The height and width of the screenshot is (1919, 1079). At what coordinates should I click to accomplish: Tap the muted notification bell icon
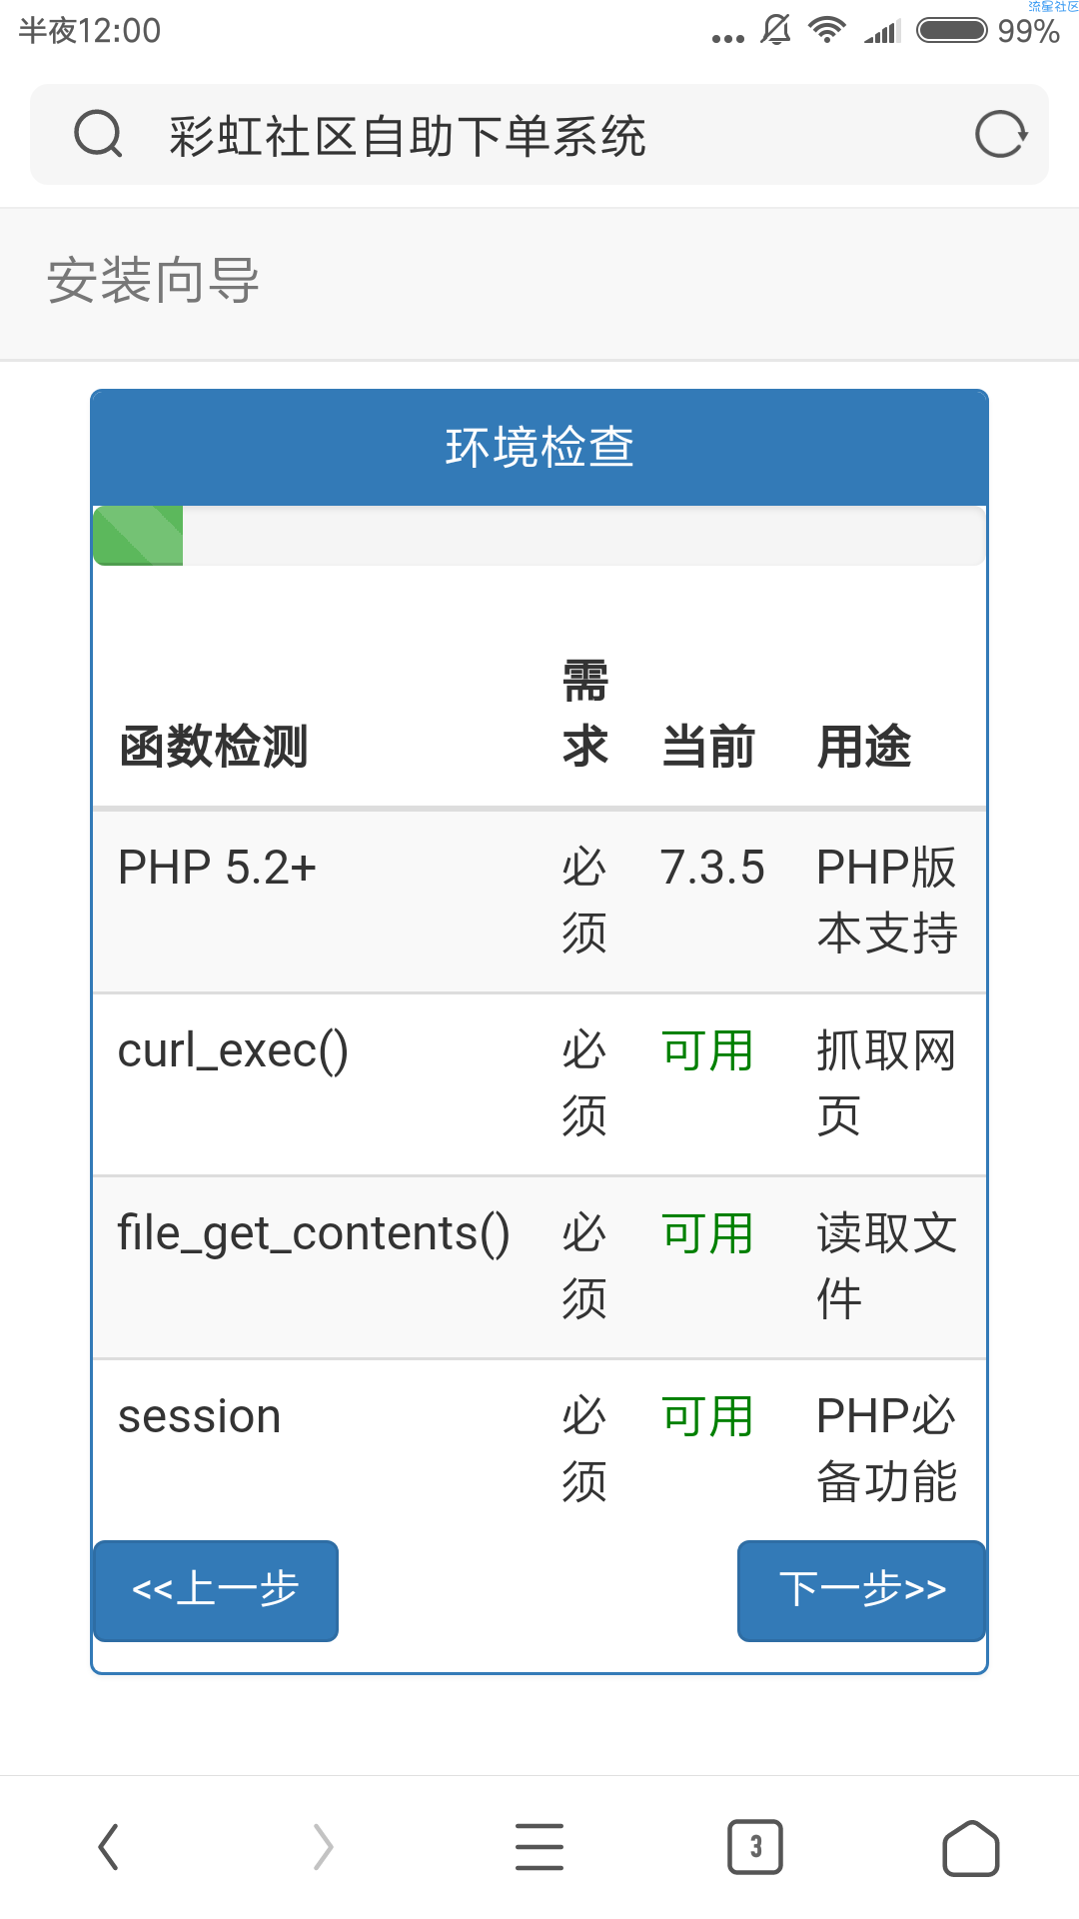click(775, 30)
